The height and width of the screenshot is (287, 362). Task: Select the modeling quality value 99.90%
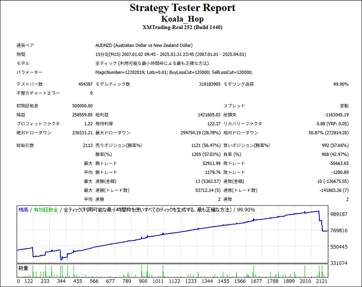[341, 84]
